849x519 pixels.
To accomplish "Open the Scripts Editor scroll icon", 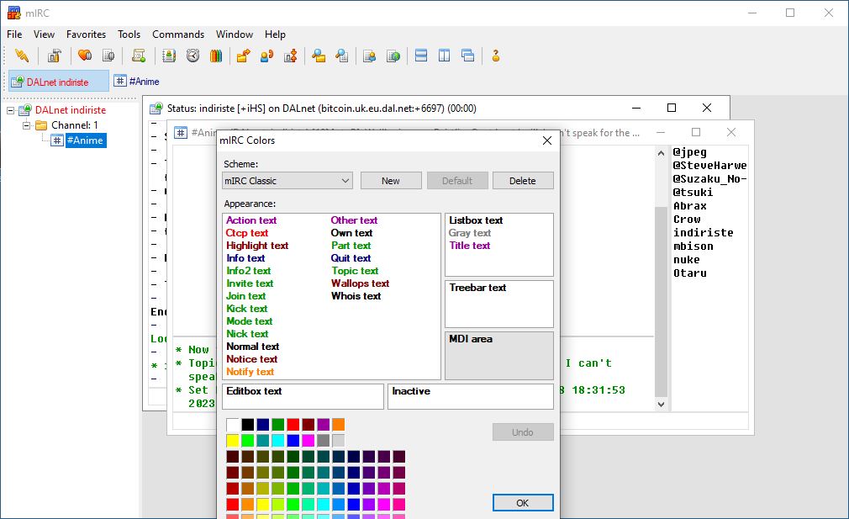I will click(x=139, y=56).
